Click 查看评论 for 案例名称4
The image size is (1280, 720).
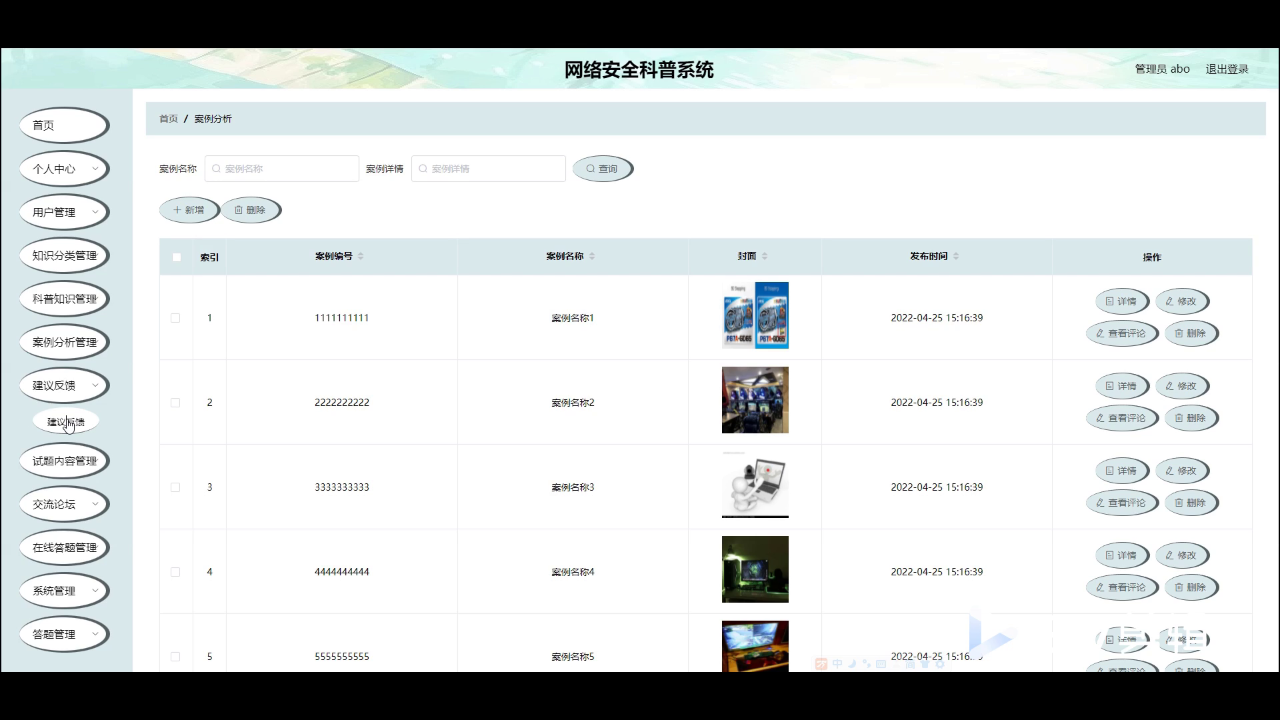(x=1121, y=587)
